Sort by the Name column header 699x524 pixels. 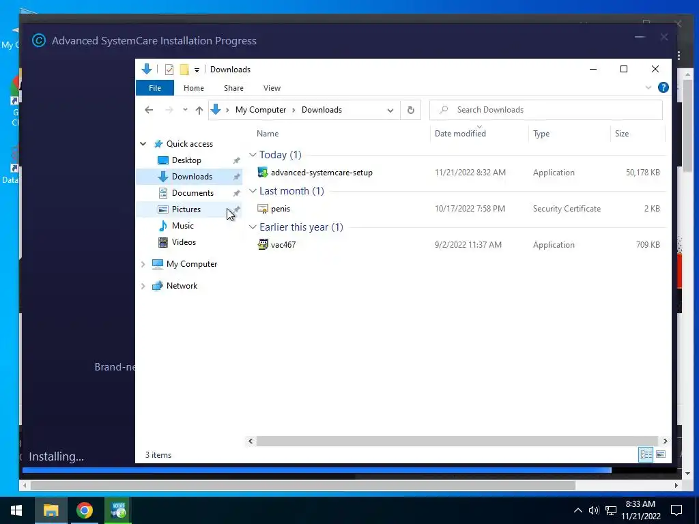point(268,133)
